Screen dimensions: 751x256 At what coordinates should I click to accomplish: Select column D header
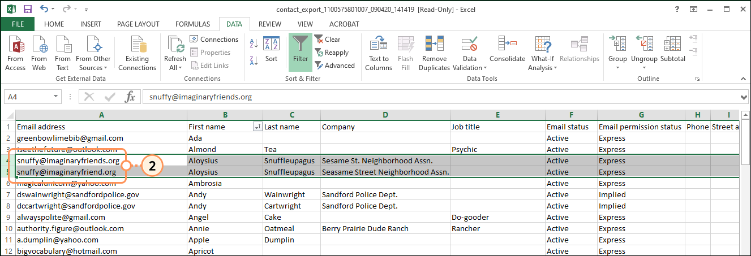pos(385,115)
